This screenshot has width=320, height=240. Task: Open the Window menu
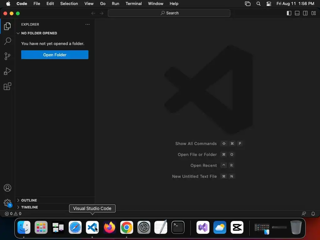[156, 4]
